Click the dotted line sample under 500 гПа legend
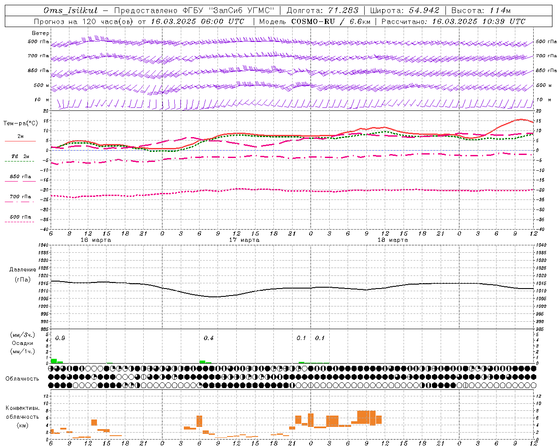559x447 pixels. [x=19, y=222]
